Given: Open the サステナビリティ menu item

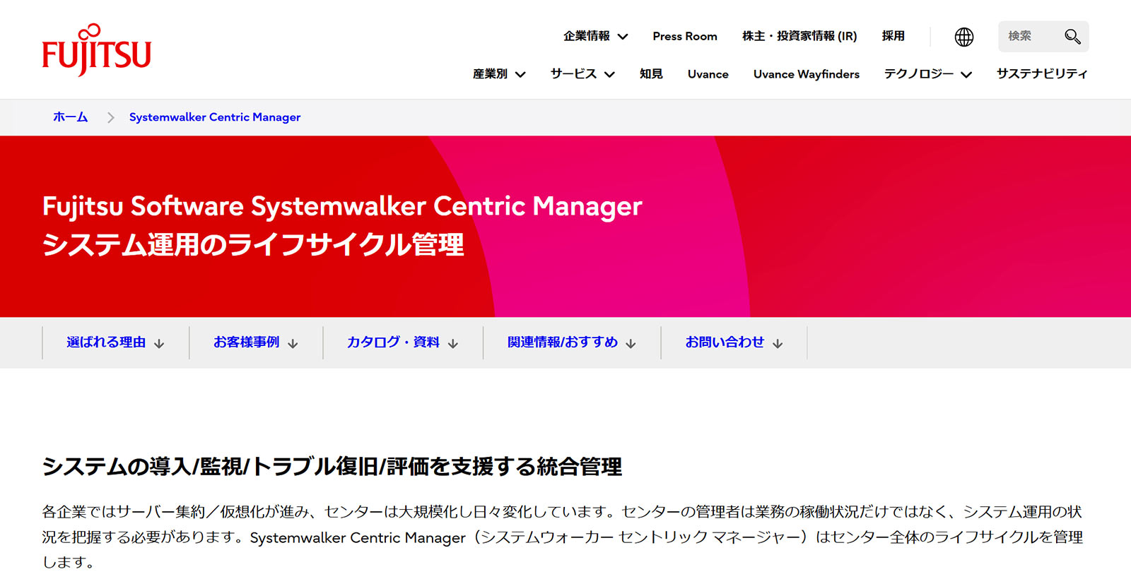Looking at the screenshot, I should tap(1042, 74).
